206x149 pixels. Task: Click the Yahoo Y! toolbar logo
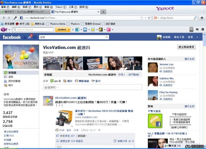point(4,30)
